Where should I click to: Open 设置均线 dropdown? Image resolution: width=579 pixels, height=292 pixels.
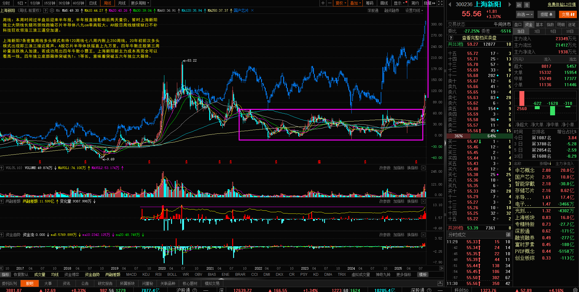(x=414, y=10)
